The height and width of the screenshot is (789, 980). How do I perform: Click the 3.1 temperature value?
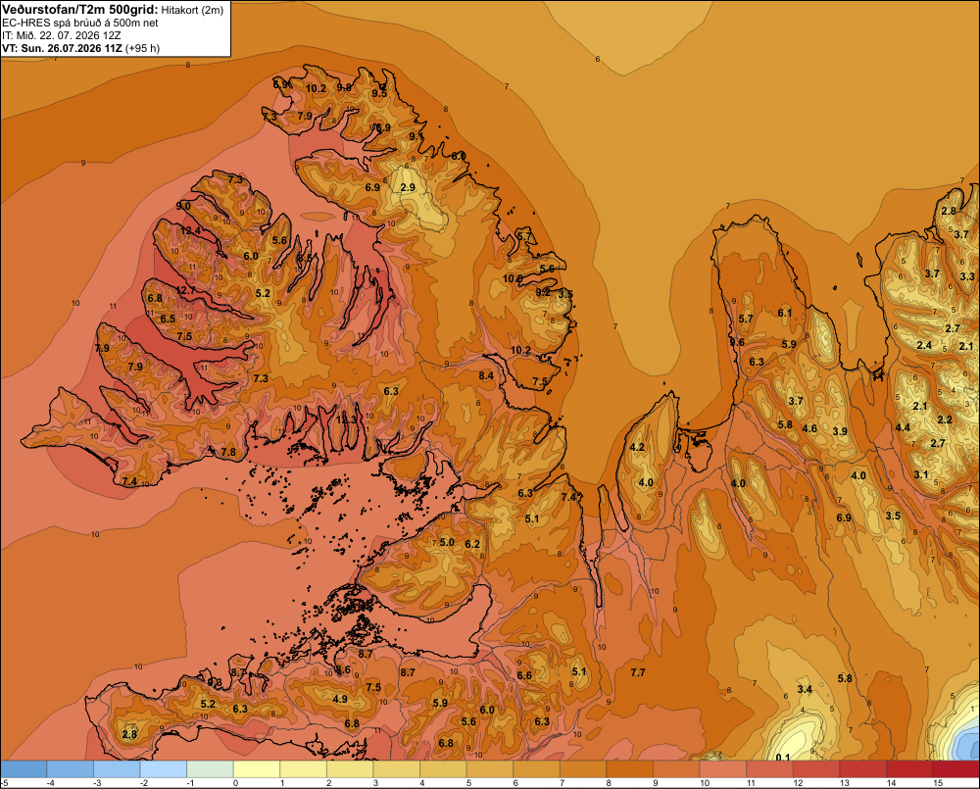921,474
